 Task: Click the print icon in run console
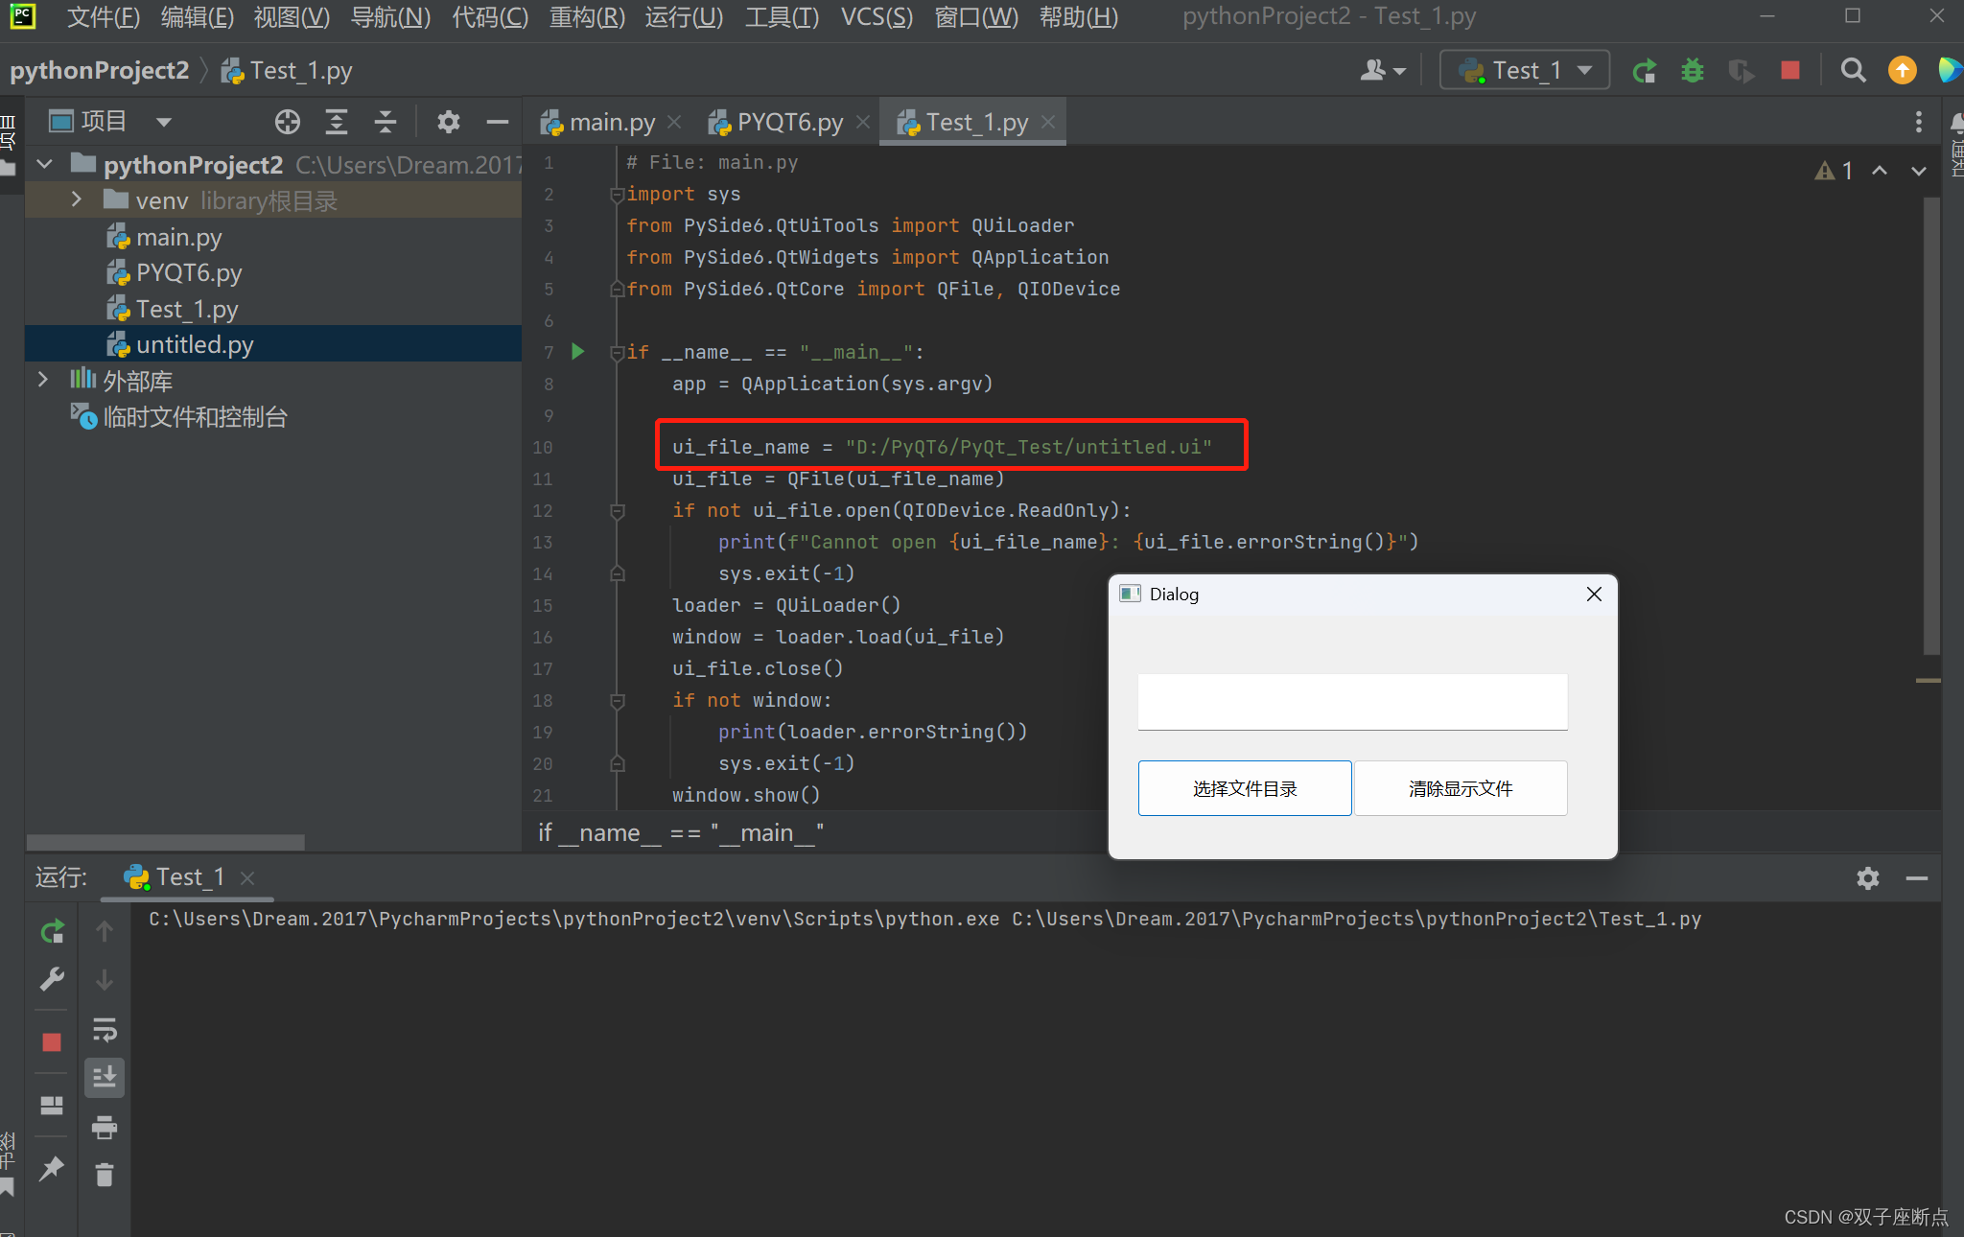(104, 1127)
